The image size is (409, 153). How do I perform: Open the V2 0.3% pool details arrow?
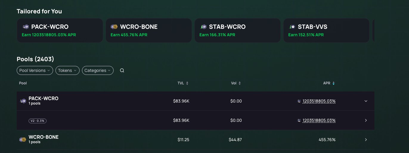pyautogui.click(x=366, y=120)
